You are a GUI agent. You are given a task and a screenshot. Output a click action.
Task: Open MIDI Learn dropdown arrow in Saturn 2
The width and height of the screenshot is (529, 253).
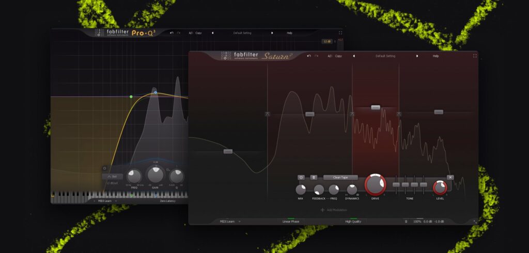tap(240, 222)
